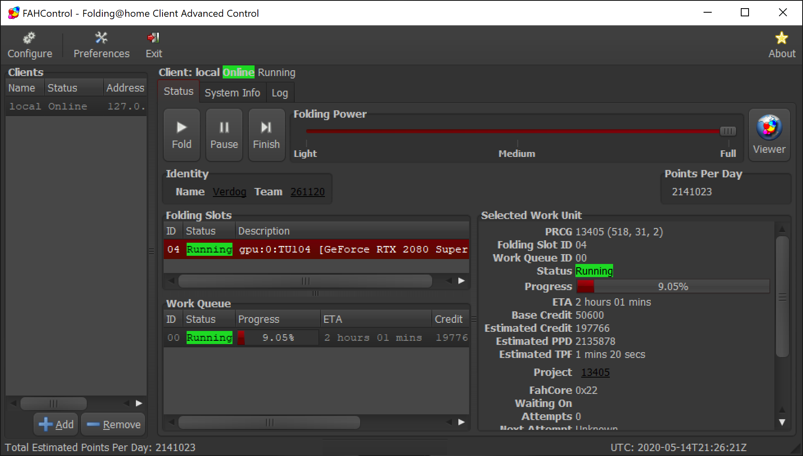Sort clients by Name column
Viewport: 803px width, 456px height.
[x=25, y=88]
